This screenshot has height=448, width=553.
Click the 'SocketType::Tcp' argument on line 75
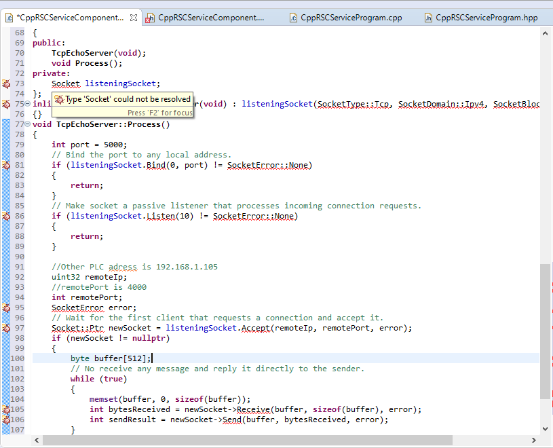coord(353,104)
